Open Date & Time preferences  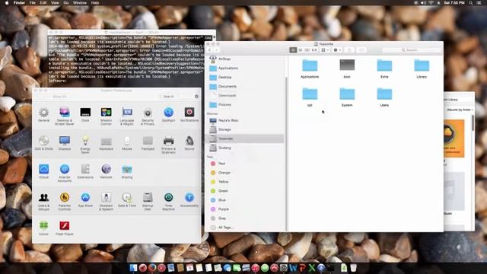coord(127,199)
